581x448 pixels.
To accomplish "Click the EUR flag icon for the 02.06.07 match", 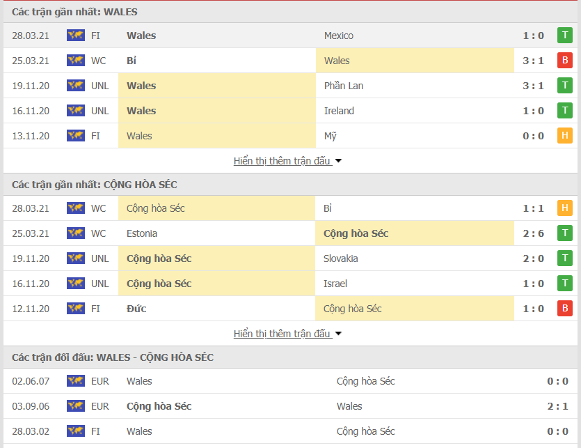I will pos(75,381).
